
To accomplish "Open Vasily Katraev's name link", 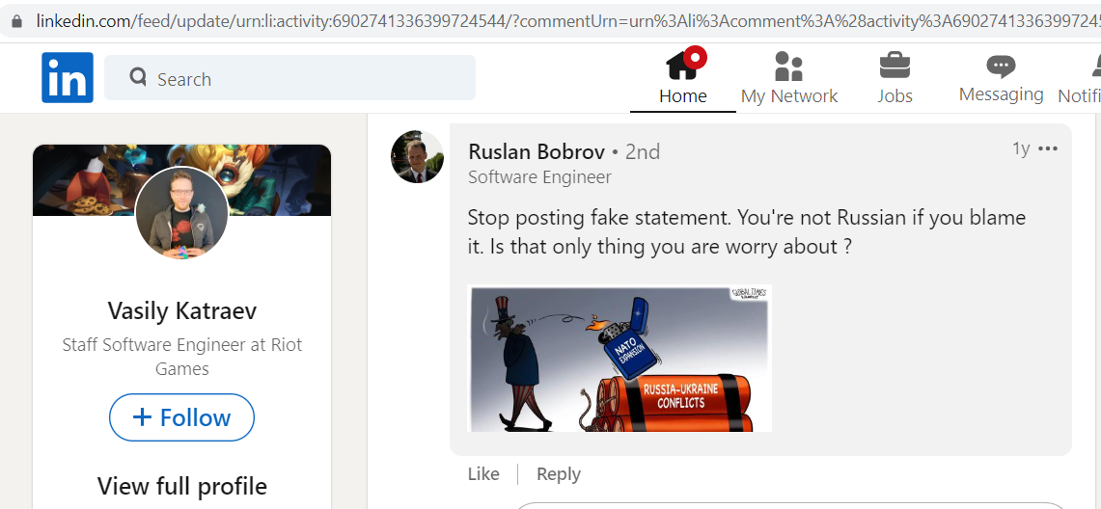I will [x=181, y=310].
